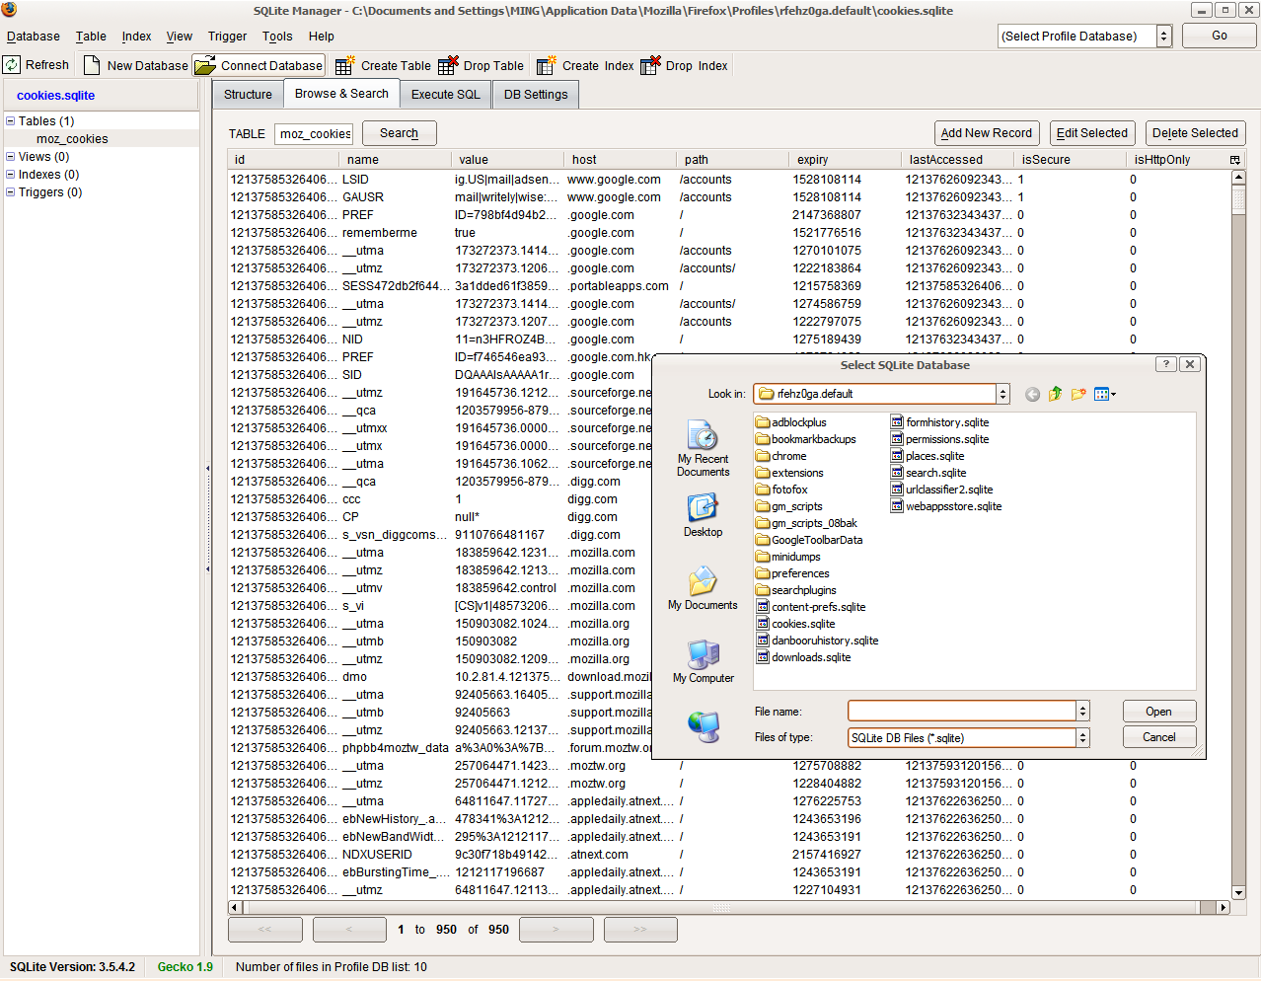Open the Files of type dropdown
The height and width of the screenshot is (981, 1261).
tap(968, 738)
